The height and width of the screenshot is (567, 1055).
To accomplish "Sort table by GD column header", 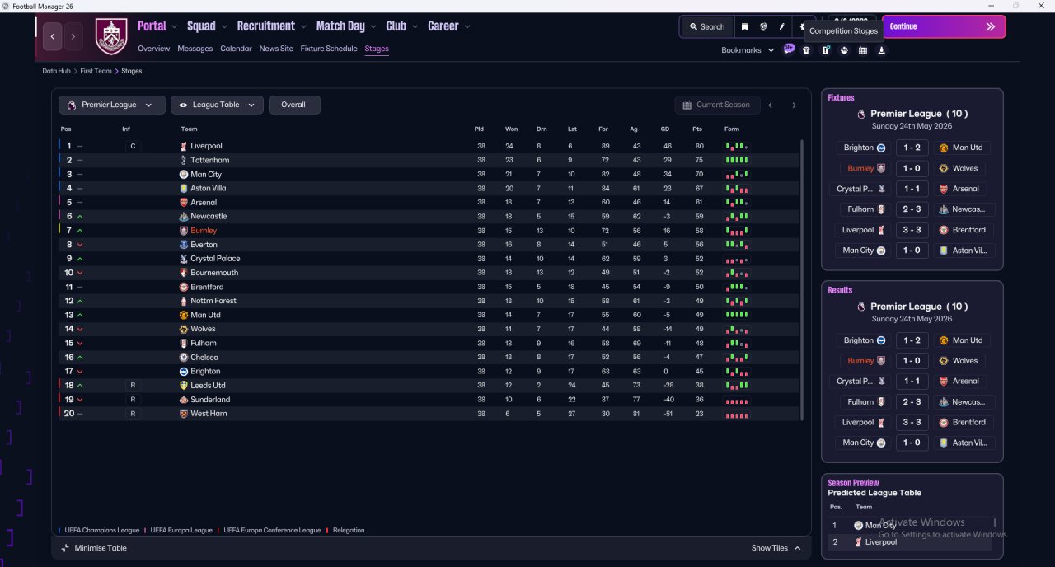I will [664, 129].
